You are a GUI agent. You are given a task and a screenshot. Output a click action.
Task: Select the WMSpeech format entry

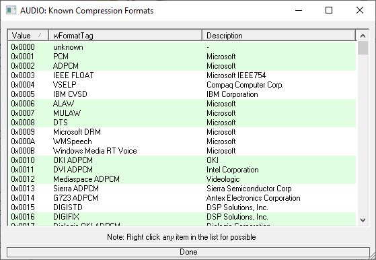pos(73,141)
